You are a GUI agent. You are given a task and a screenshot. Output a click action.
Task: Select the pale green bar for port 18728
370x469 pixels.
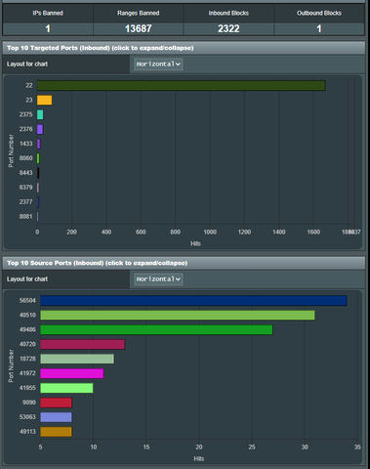77,359
